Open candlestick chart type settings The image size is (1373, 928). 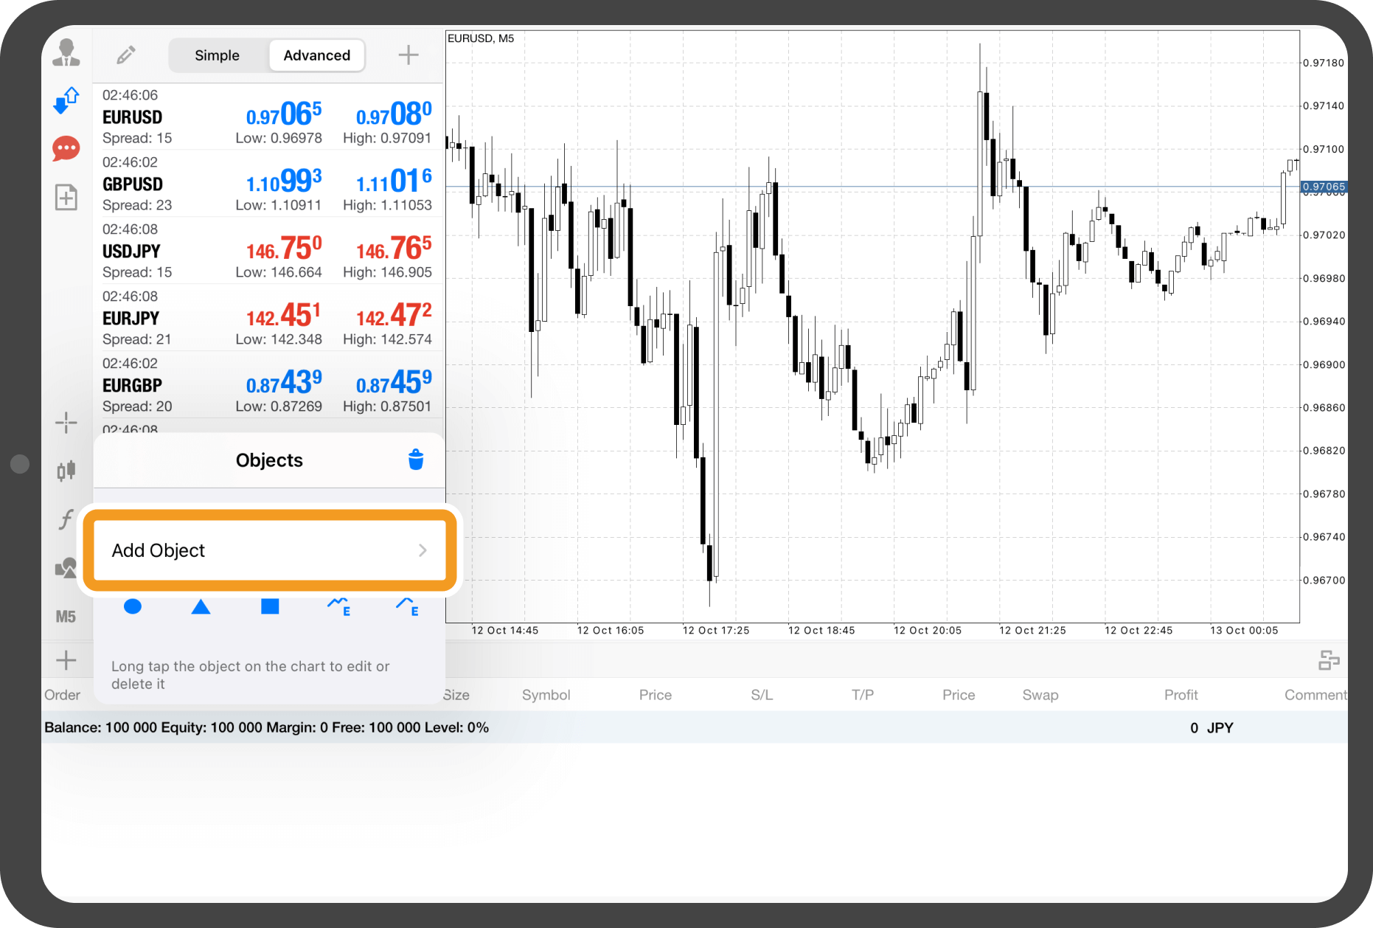tap(66, 471)
